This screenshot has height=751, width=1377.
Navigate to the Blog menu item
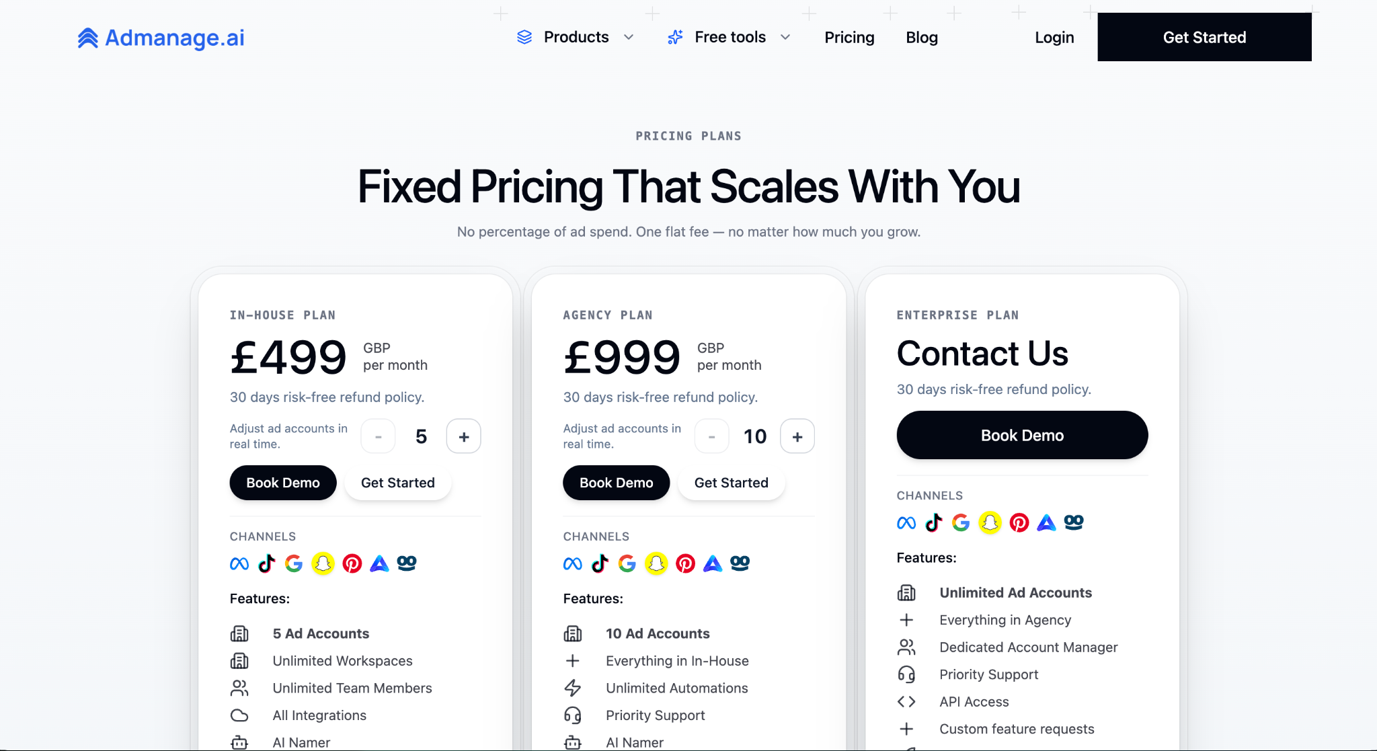point(921,37)
